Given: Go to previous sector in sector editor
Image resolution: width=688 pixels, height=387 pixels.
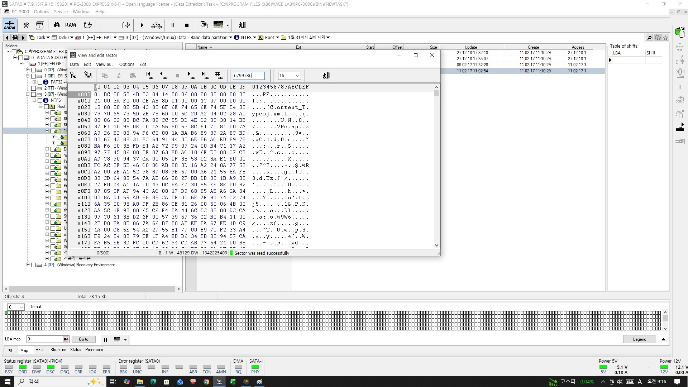Looking at the screenshot, I should [163, 75].
